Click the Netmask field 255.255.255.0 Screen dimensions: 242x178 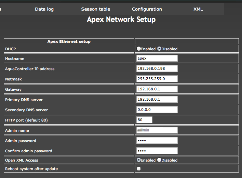(157, 79)
